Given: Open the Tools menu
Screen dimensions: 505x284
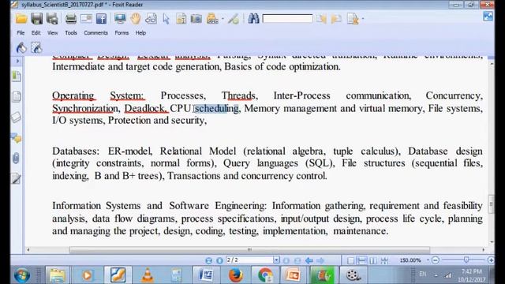Looking at the screenshot, I should (x=71, y=33).
